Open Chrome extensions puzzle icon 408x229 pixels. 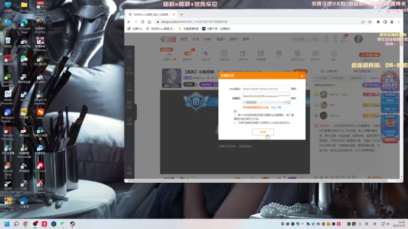[x=378, y=22]
